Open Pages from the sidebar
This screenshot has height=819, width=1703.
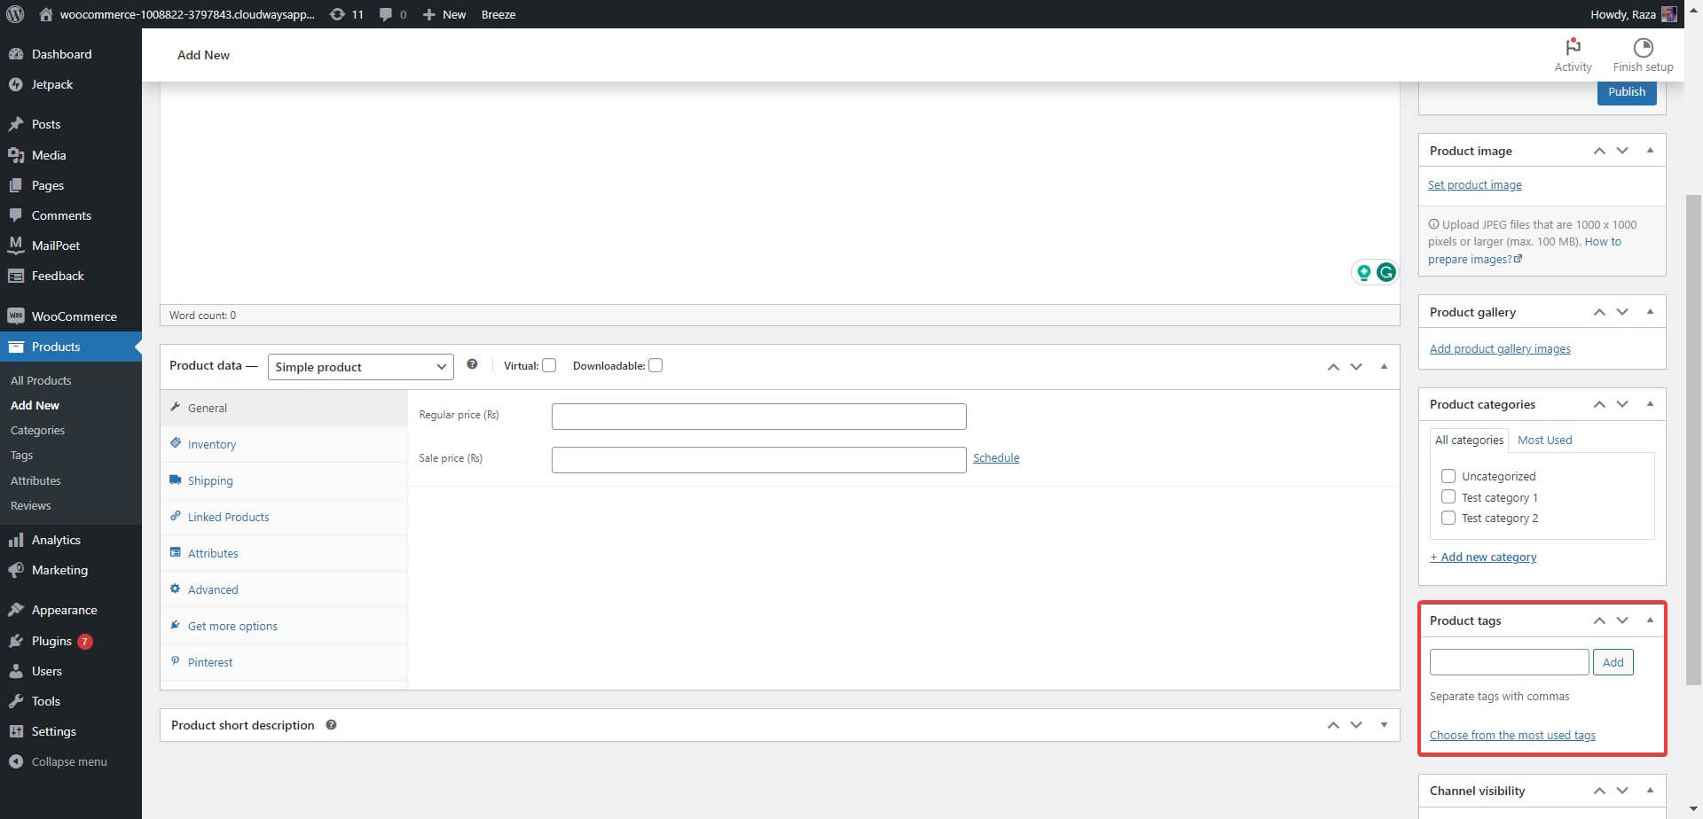point(71,185)
